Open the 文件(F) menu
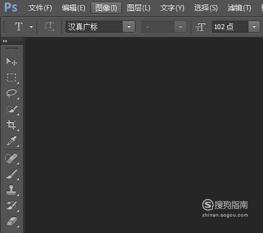Viewport: 263px width, 233px height. [40, 8]
